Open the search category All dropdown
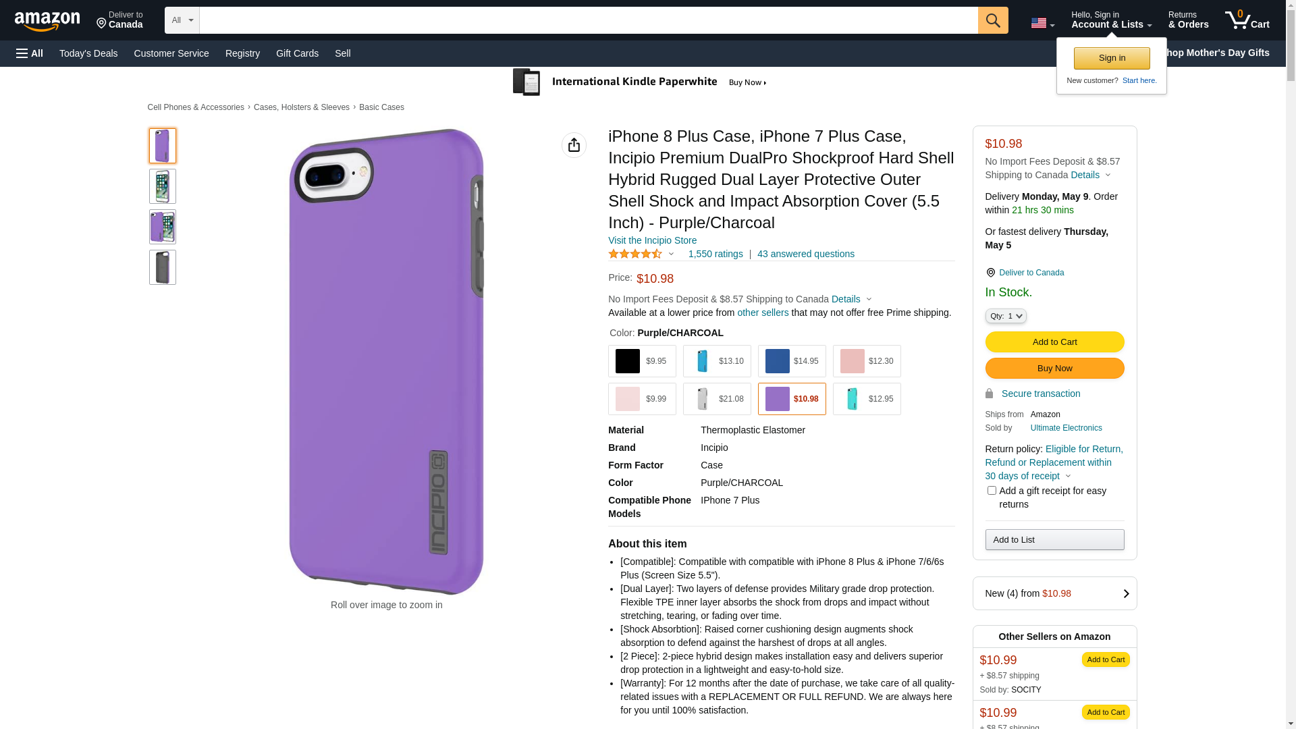This screenshot has width=1296, height=729. pyautogui.click(x=182, y=20)
